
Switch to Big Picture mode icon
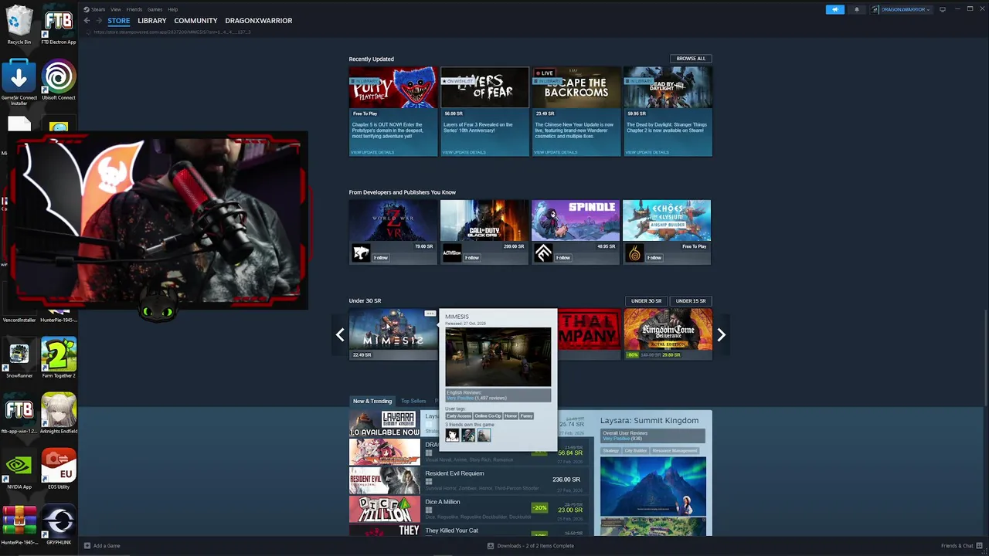click(942, 9)
